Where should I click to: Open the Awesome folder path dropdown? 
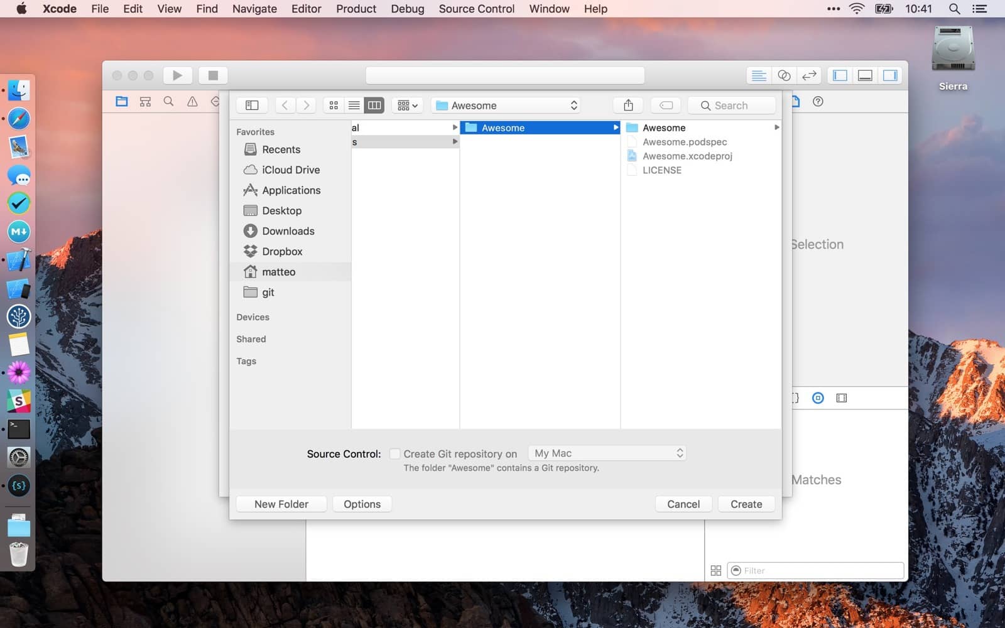pos(506,106)
